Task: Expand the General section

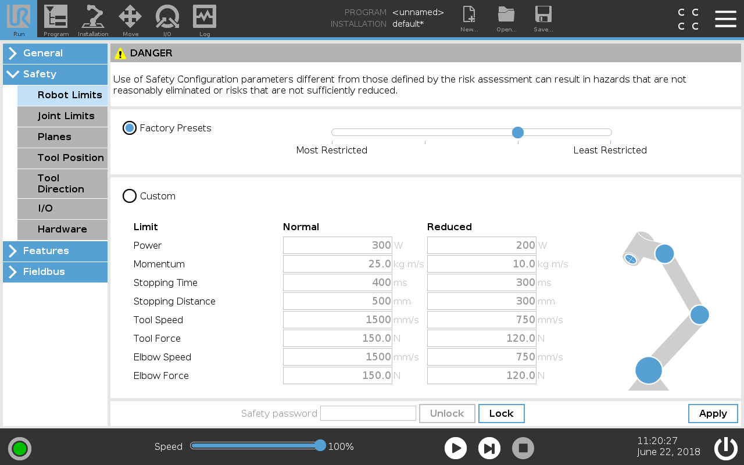Action: (55, 53)
